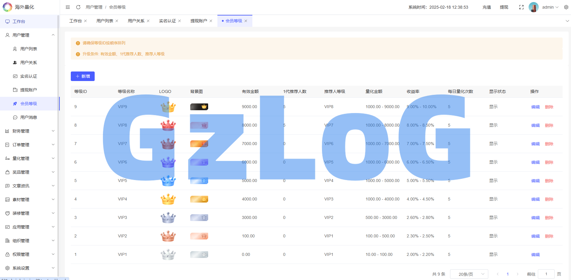Switch to the 用户关系 tab
Image resolution: width=571 pixels, height=280 pixels.
click(x=136, y=21)
